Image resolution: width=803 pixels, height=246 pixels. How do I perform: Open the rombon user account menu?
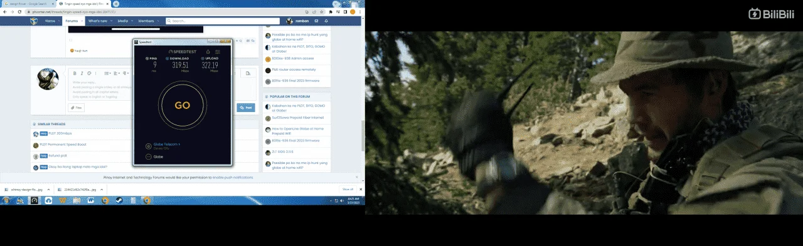coord(298,21)
